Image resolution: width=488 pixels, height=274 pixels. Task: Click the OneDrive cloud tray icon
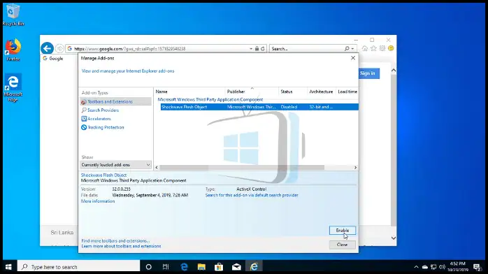tap(424, 267)
